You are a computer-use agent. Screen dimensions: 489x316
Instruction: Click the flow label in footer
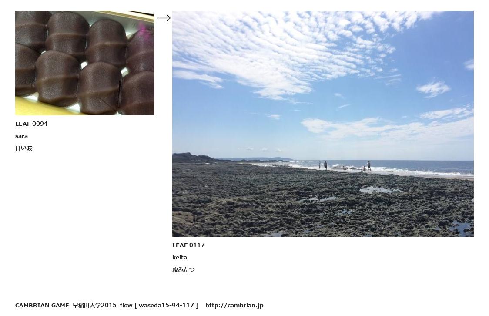(x=126, y=306)
